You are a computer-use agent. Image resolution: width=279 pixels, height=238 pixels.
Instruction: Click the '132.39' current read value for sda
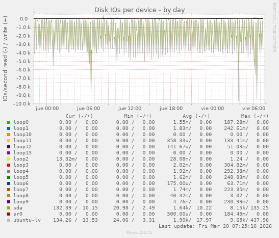pyautogui.click(x=62, y=208)
